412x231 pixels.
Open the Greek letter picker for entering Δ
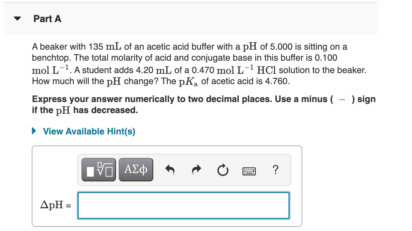(x=136, y=169)
